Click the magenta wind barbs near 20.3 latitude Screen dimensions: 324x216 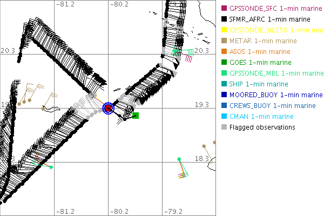tap(188, 57)
